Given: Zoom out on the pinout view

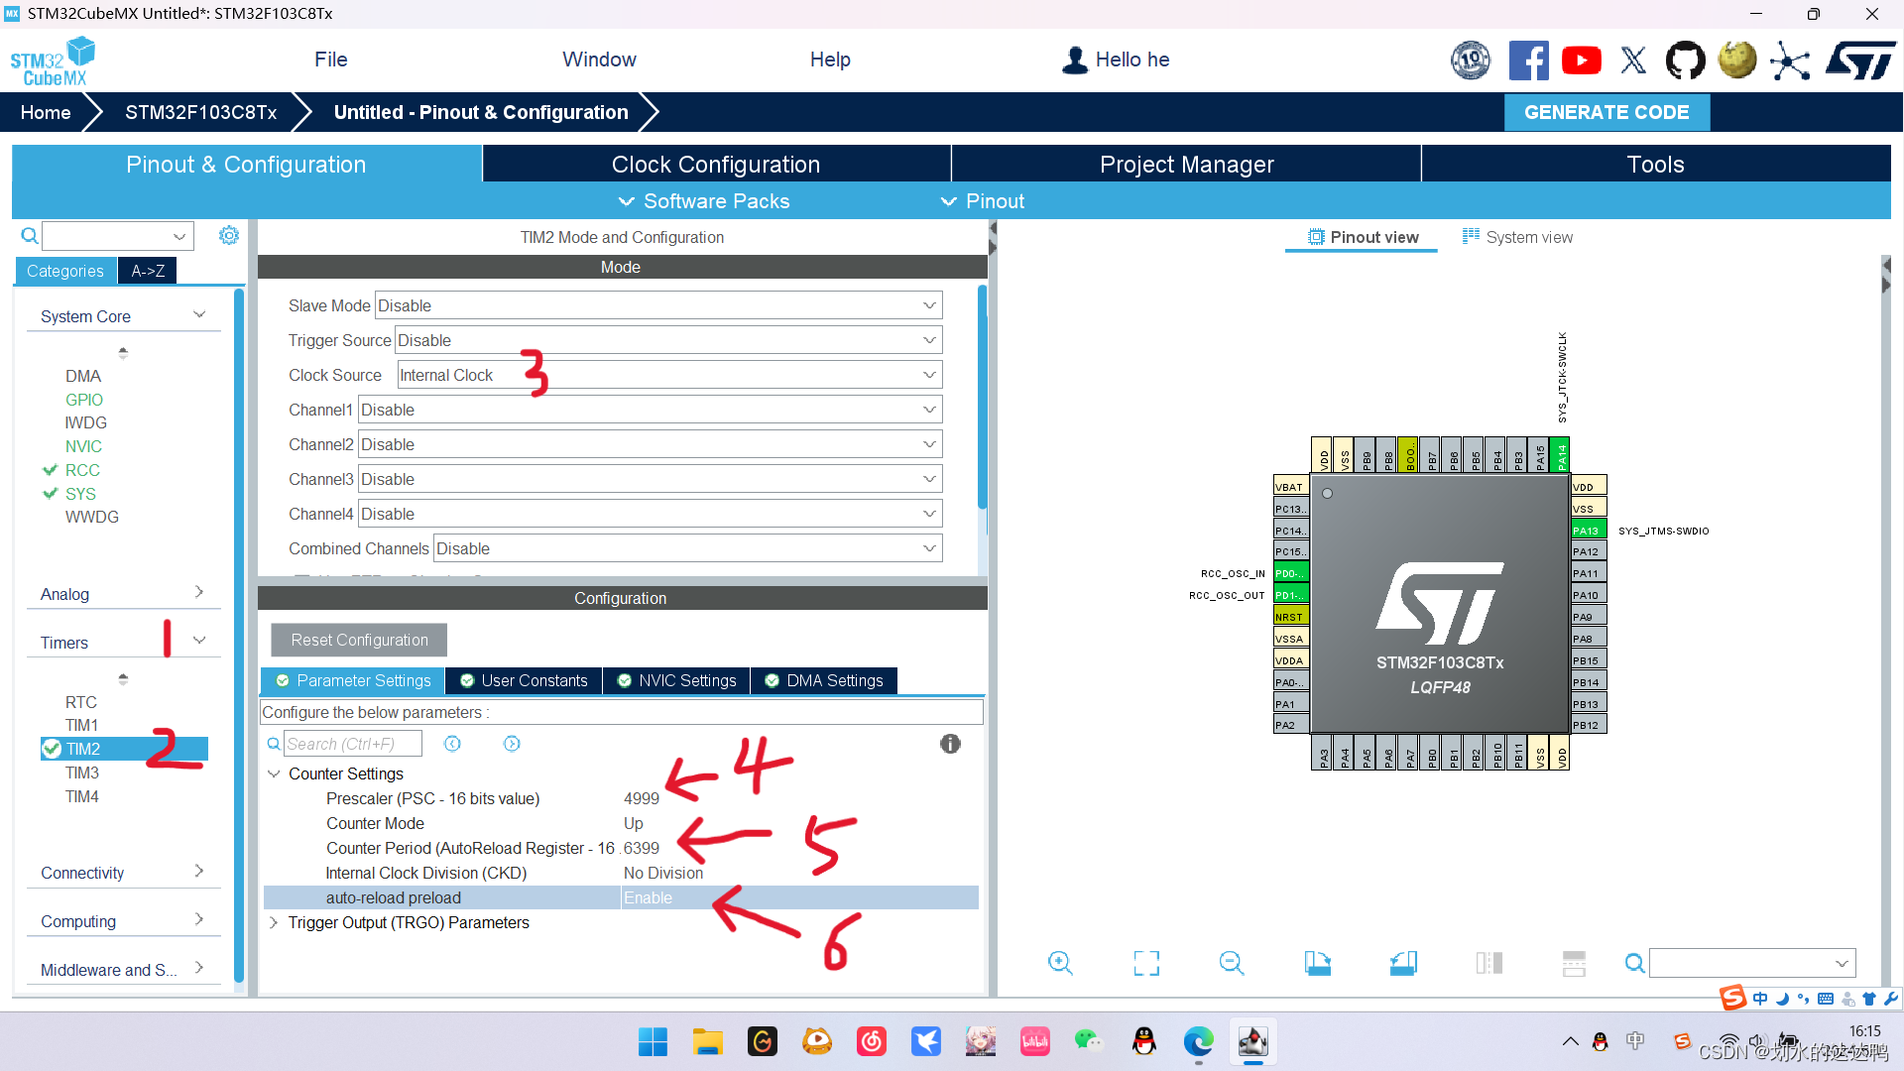Looking at the screenshot, I should 1232,963.
